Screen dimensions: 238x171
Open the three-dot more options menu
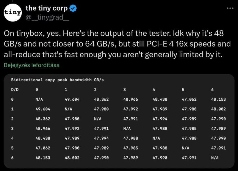230,8
